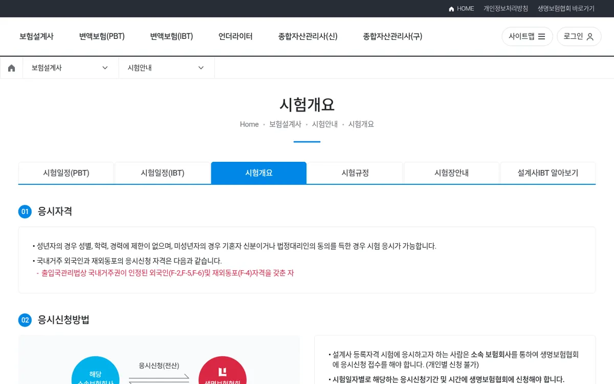Screen dimensions: 614x384
Task: Expand the 시험안내 breadcrumb dropdown
Action: pyautogui.click(x=166, y=68)
